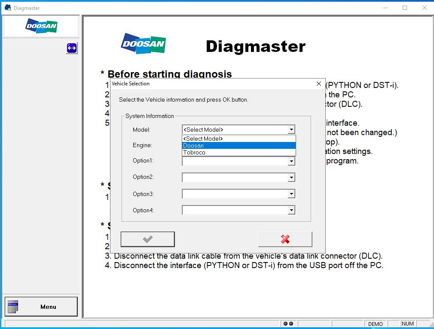Screen dimensions: 434x329
Task: Click the Diagmaster heading text
Action: coord(256,46)
